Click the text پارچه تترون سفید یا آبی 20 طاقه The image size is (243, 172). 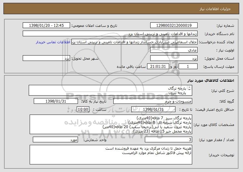pyautogui.click(x=147, y=127)
